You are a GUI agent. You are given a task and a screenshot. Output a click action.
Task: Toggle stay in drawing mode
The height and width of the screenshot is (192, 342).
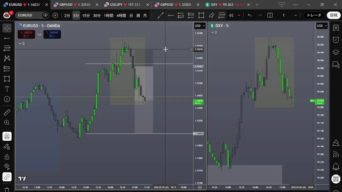(x=7, y=147)
